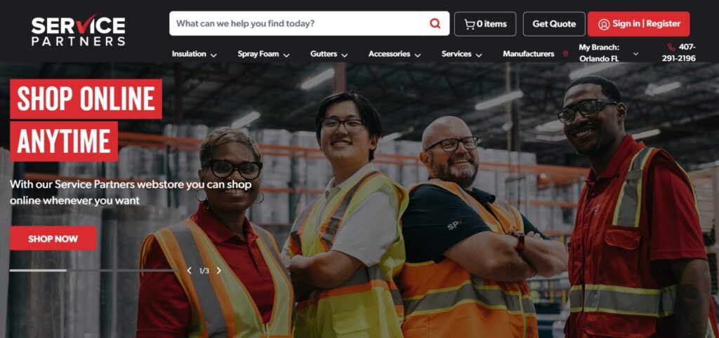Click the shopping cart icon
719x338 pixels.
pyautogui.click(x=469, y=25)
